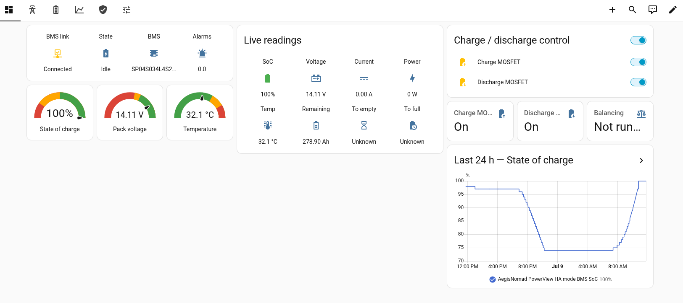
Task: Click the plus add icon
Action: [x=612, y=10]
